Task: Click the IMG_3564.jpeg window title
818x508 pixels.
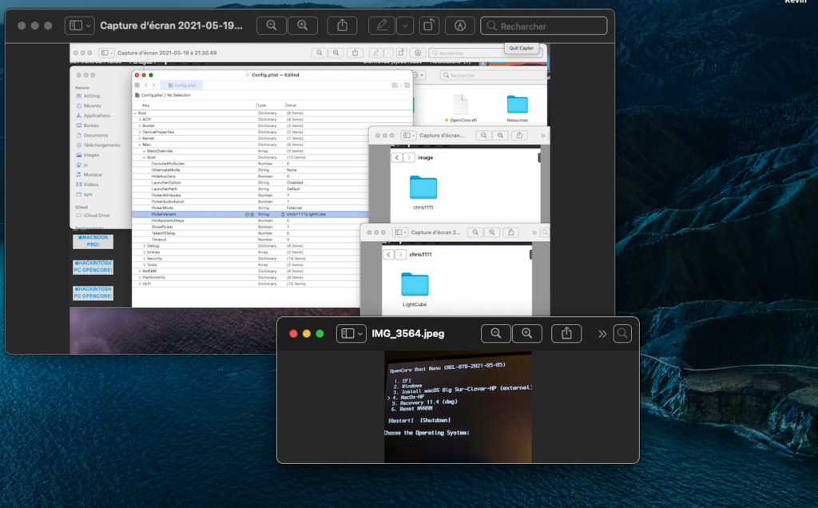Action: pos(408,334)
